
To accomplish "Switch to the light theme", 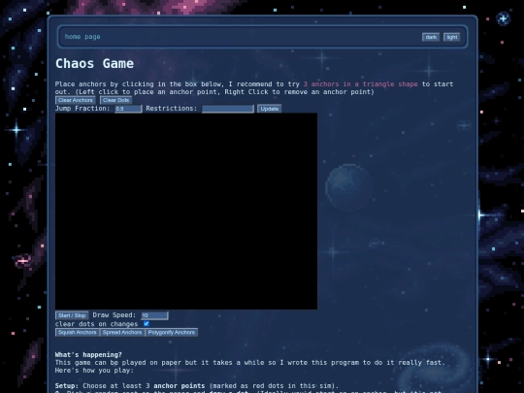I will click(452, 37).
